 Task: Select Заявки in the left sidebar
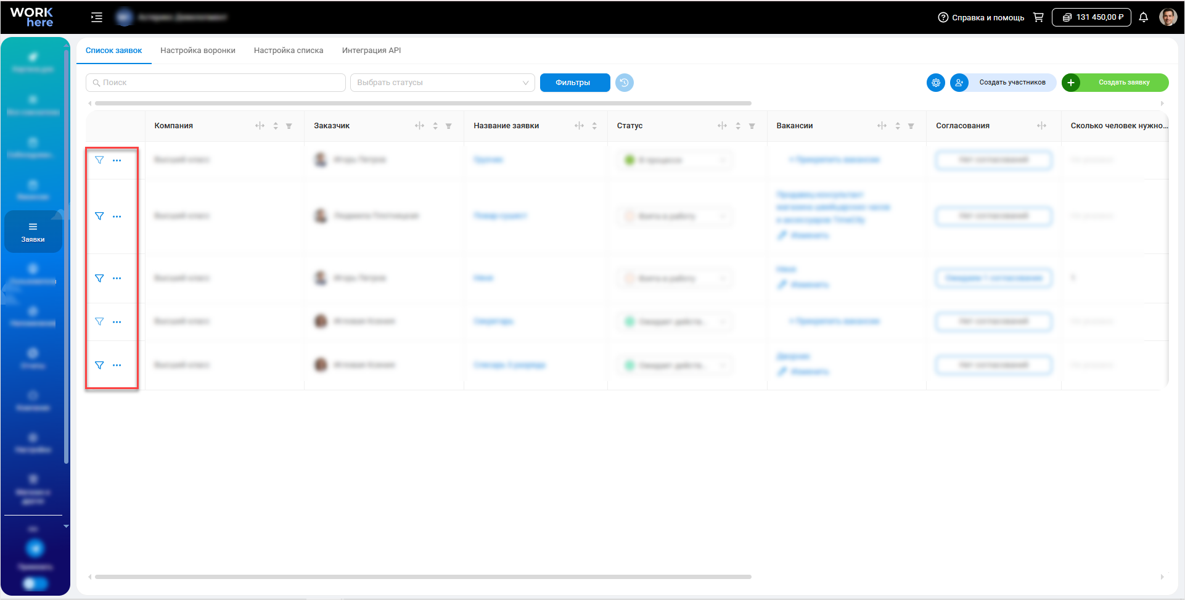[33, 232]
